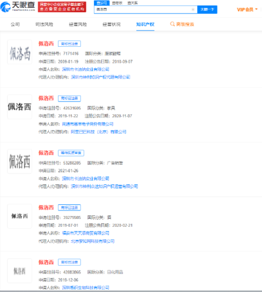The width and height of the screenshot is (262, 292).
Task: Open applicant company link for trademark 42531606
Action: [x=88, y=124]
